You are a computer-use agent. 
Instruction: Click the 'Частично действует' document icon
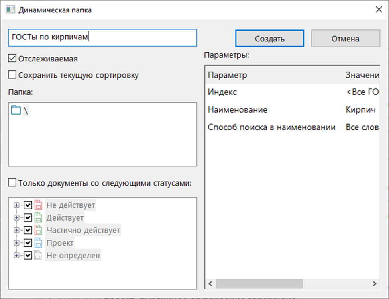pyautogui.click(x=38, y=230)
